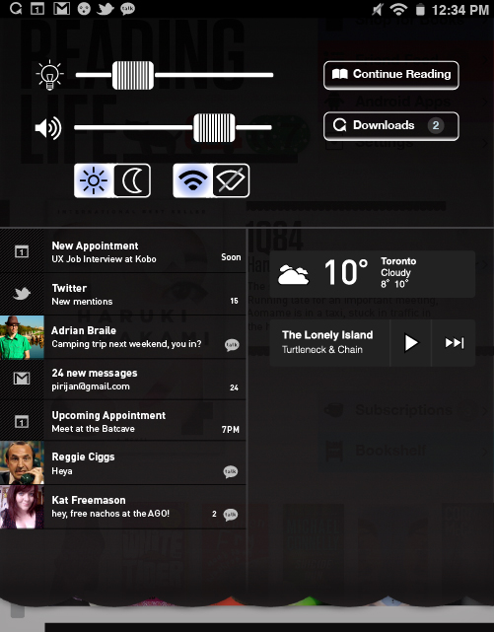Open Adrian Braile's camping trip message

click(x=123, y=337)
